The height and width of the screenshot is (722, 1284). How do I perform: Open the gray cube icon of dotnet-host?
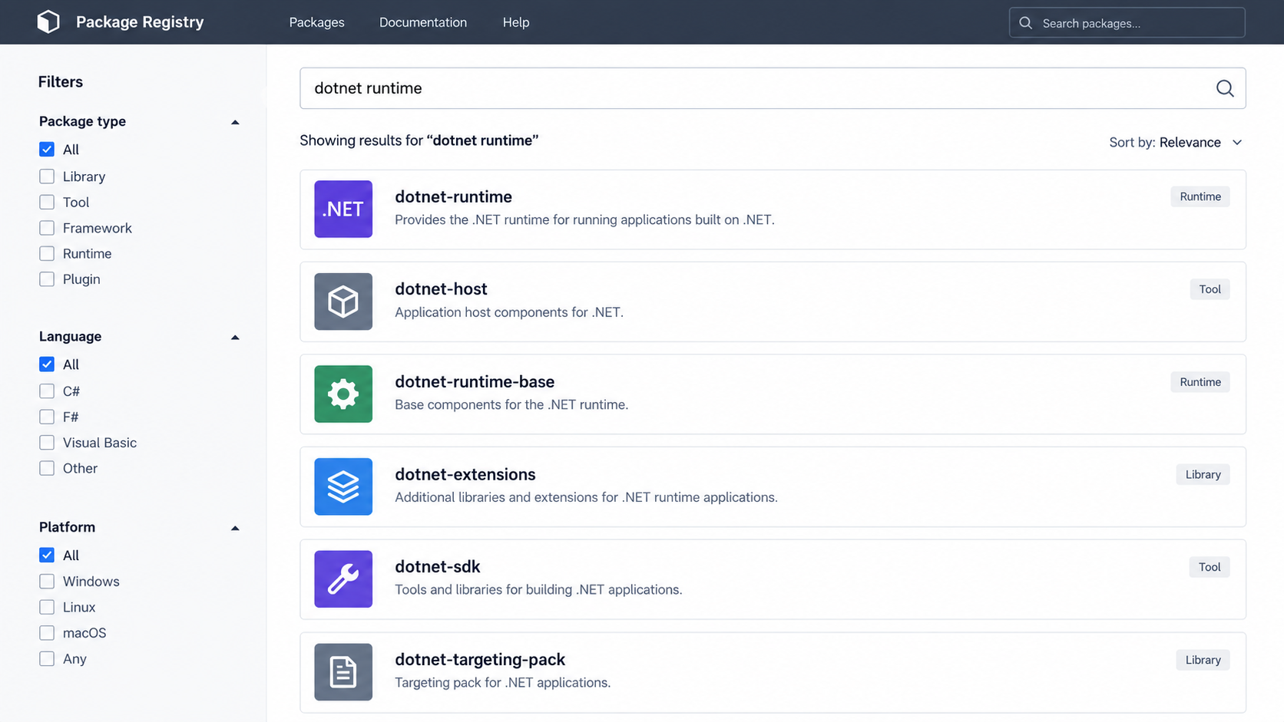coord(343,302)
